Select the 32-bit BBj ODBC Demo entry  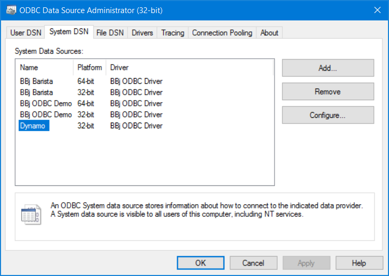91,115
